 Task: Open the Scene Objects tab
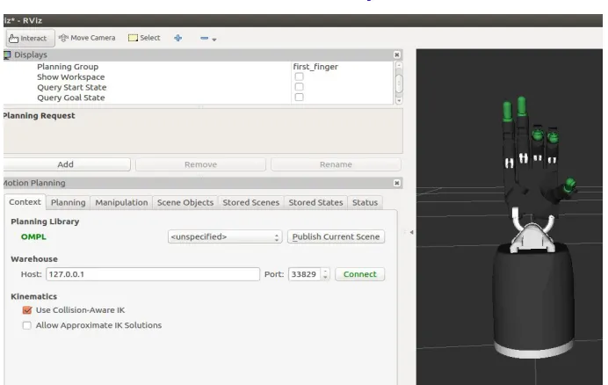click(x=185, y=202)
